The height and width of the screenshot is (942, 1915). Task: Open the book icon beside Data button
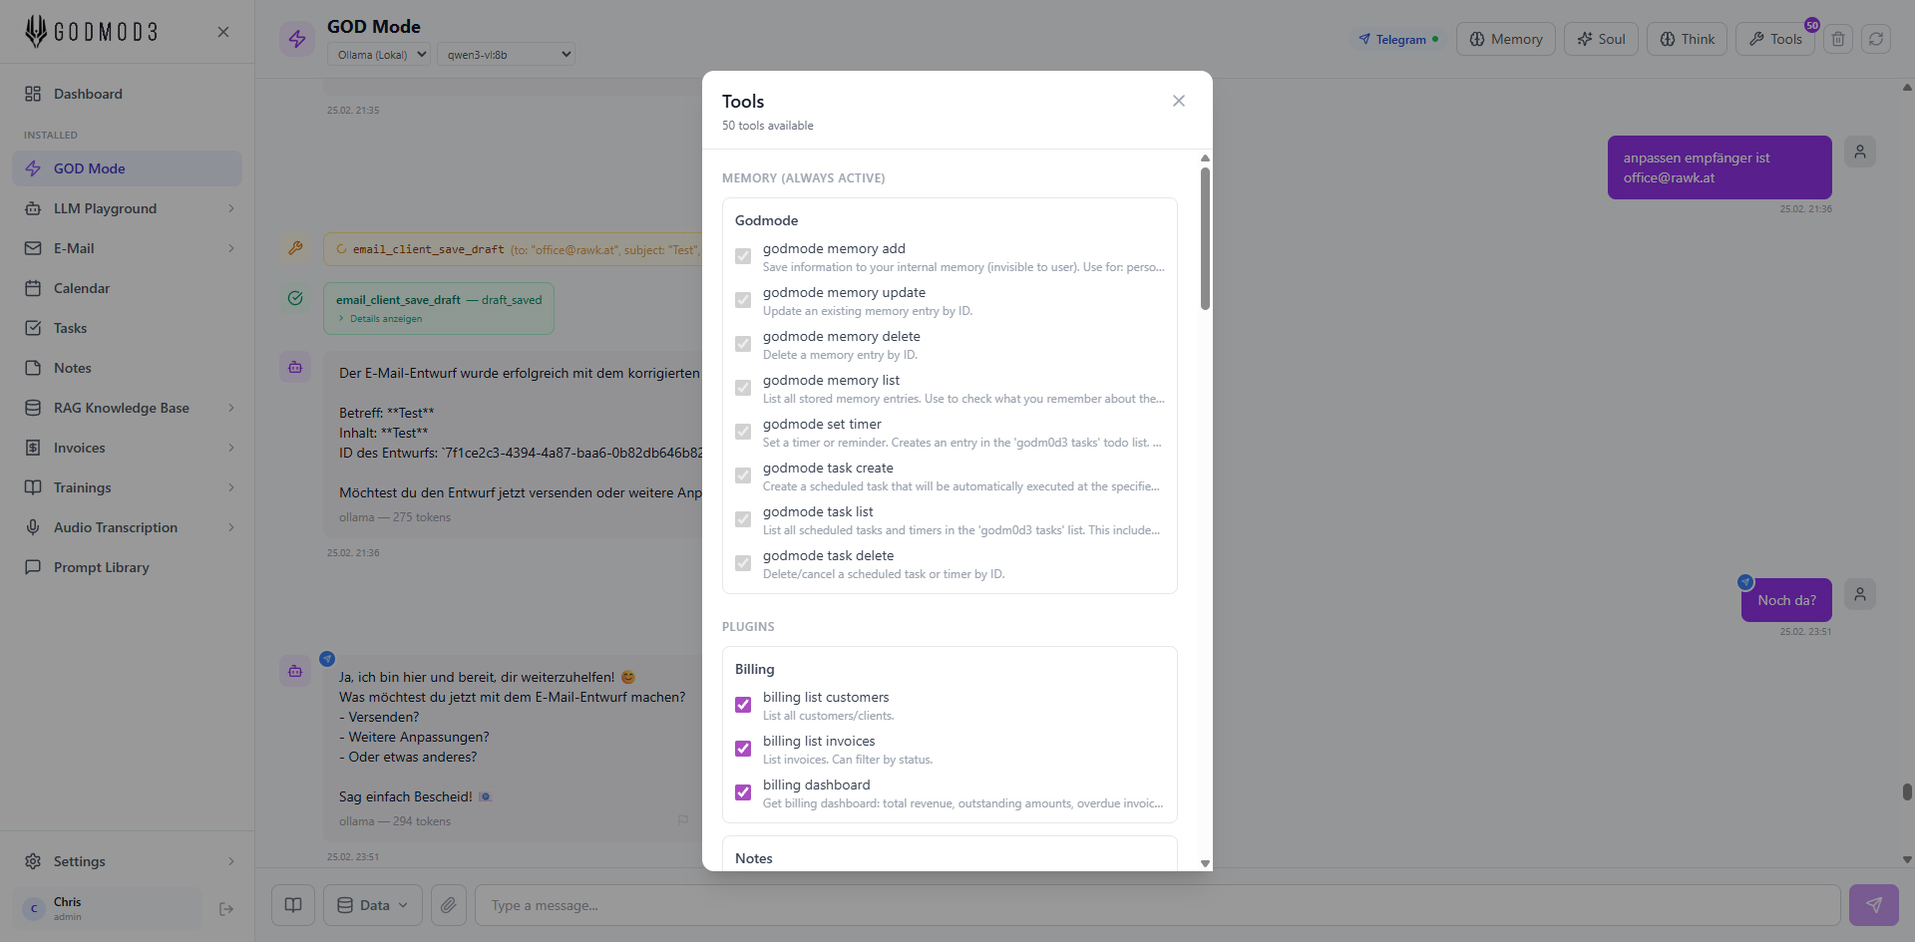tap(293, 905)
